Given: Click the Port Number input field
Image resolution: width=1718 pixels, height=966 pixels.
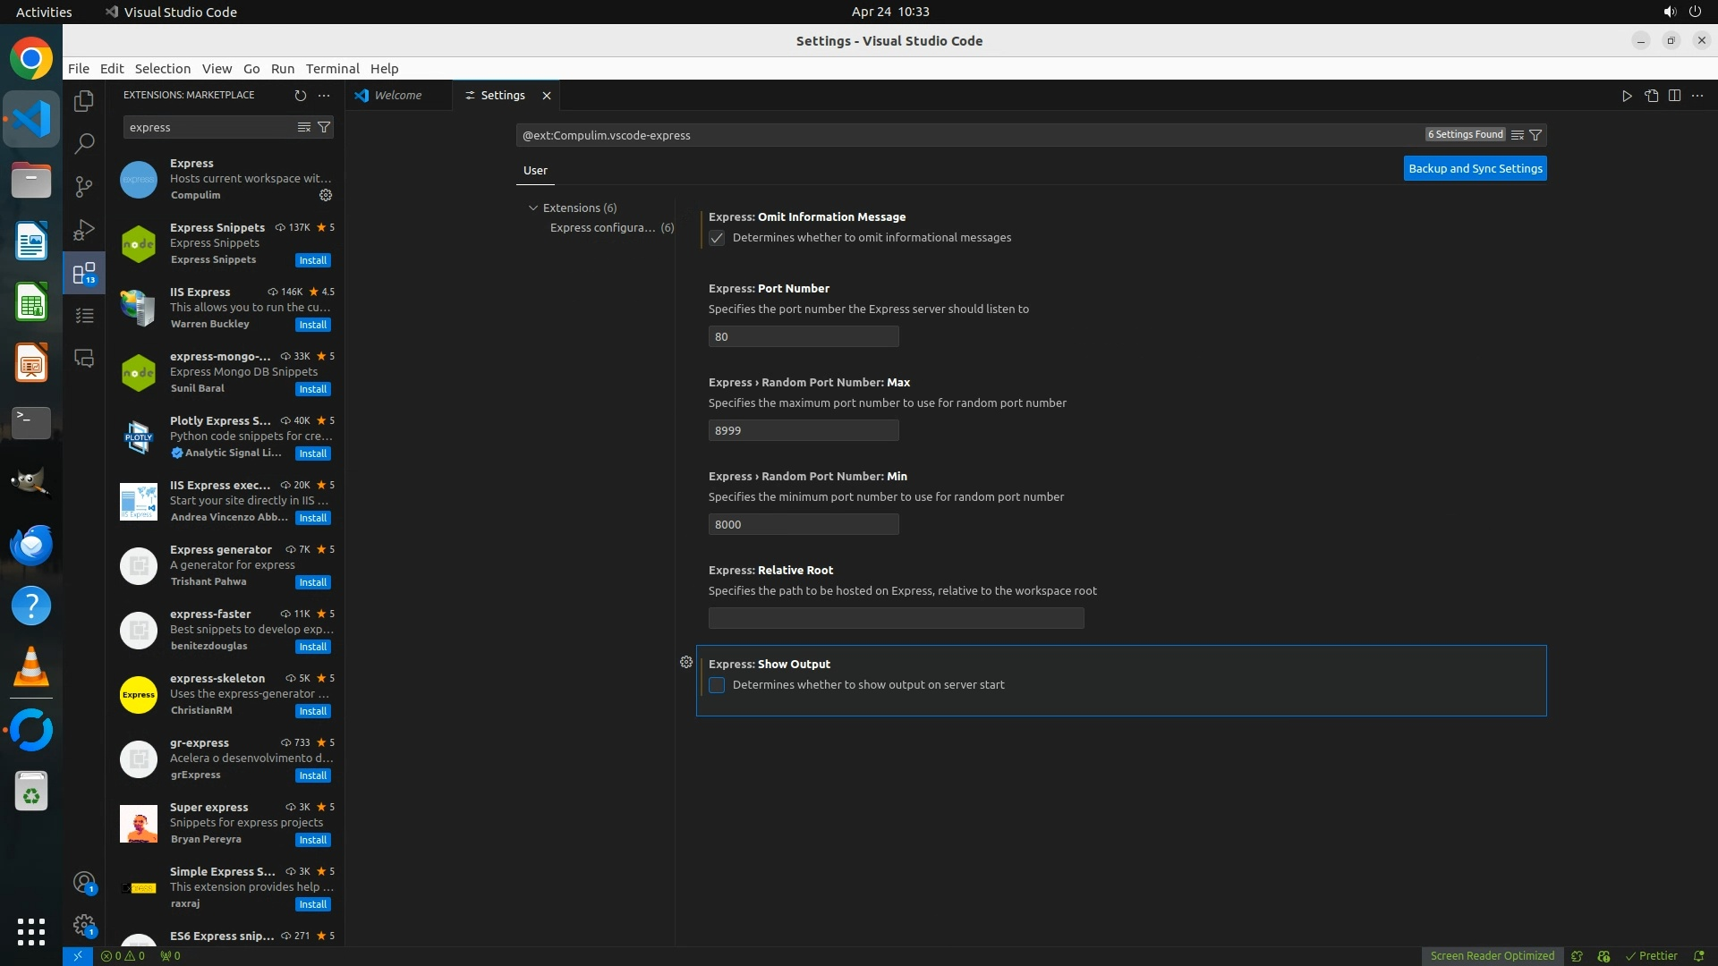Looking at the screenshot, I should pos(803,336).
